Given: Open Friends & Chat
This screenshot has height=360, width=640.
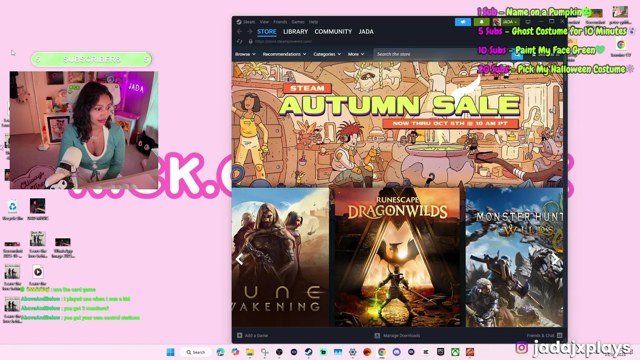Looking at the screenshot, I should pos(544,335).
